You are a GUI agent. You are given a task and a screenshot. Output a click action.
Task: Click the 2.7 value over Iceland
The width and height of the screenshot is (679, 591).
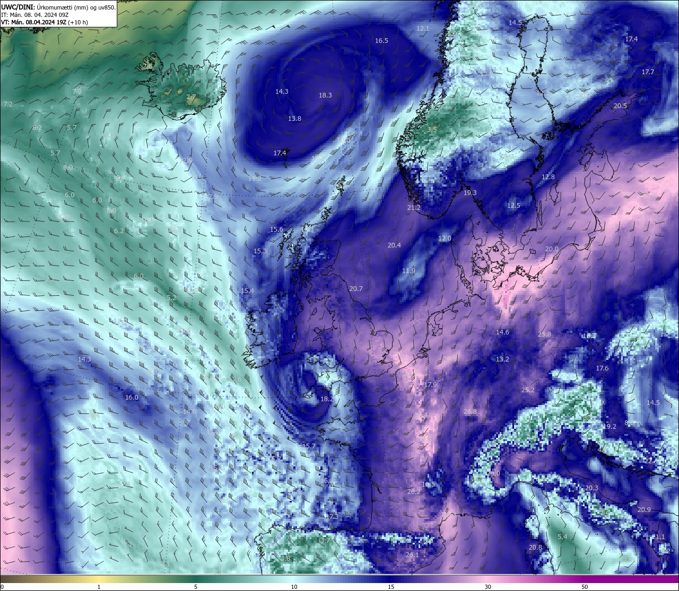pos(191,97)
